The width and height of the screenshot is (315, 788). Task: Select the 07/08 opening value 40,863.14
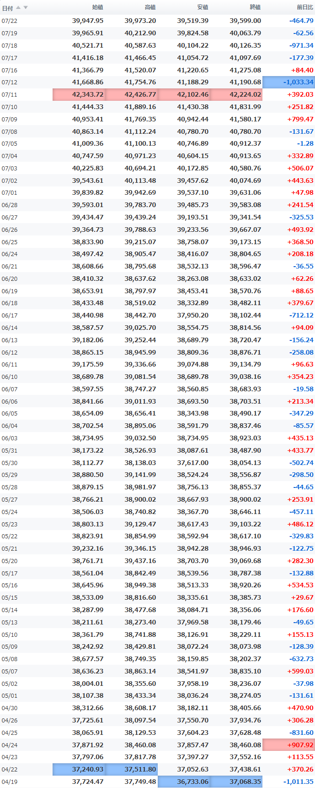[88, 131]
